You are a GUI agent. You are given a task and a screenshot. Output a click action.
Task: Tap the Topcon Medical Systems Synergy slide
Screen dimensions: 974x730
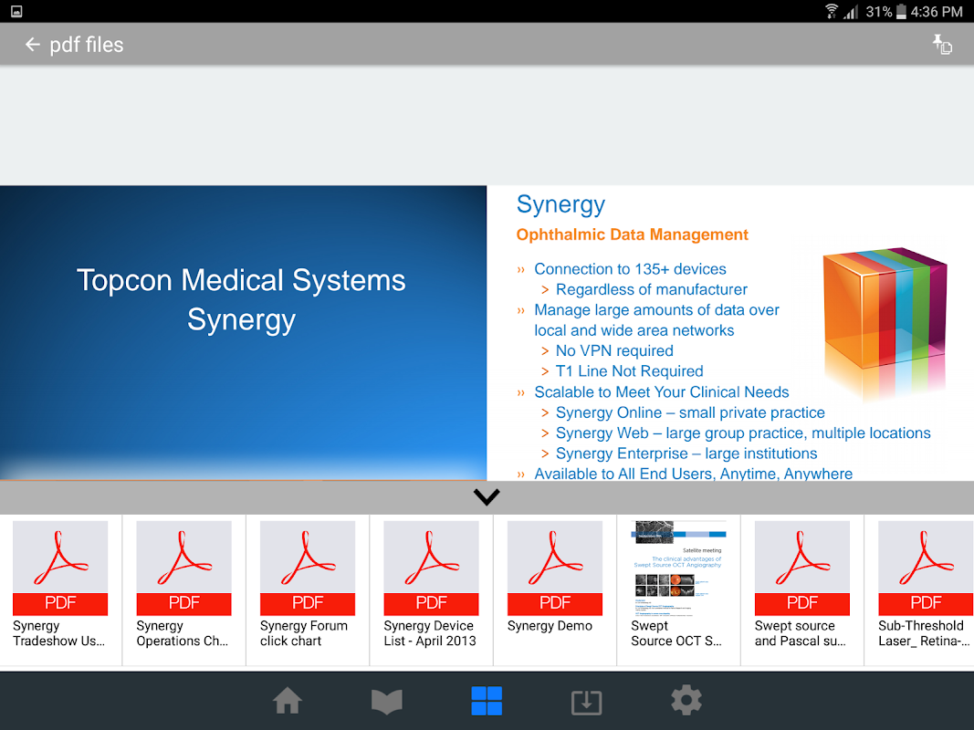tap(243, 333)
